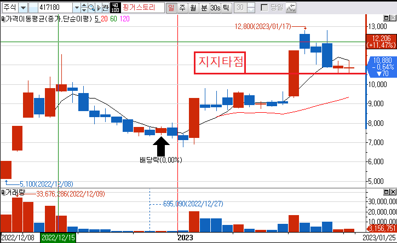Adjust the interval spinner arrows
This screenshot has height=243, width=397.
251,8
